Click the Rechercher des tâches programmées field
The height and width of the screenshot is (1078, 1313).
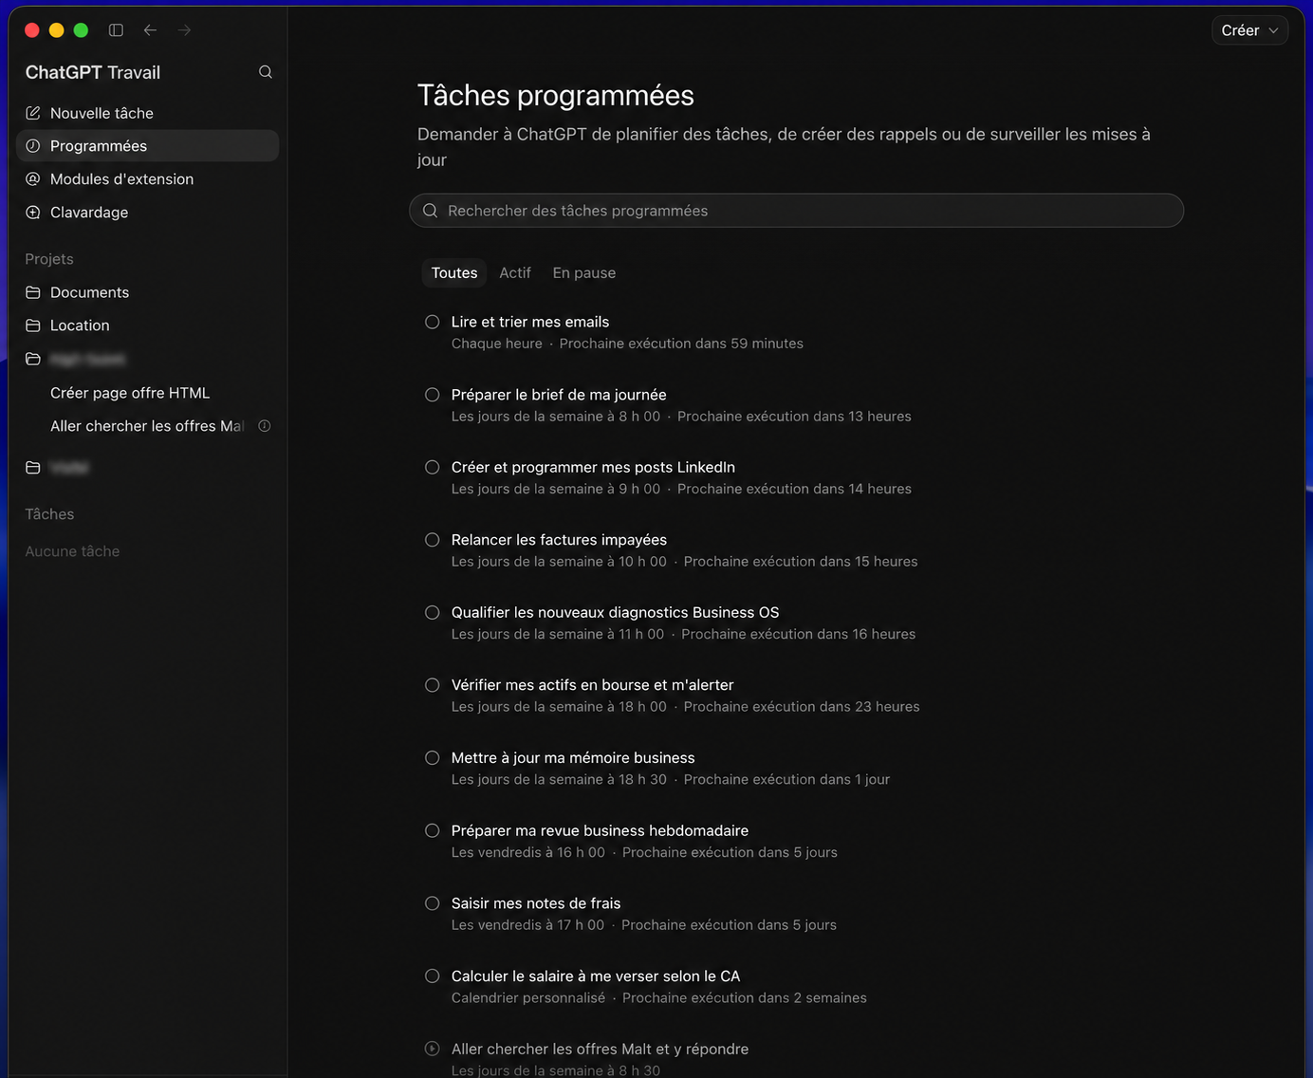(796, 211)
